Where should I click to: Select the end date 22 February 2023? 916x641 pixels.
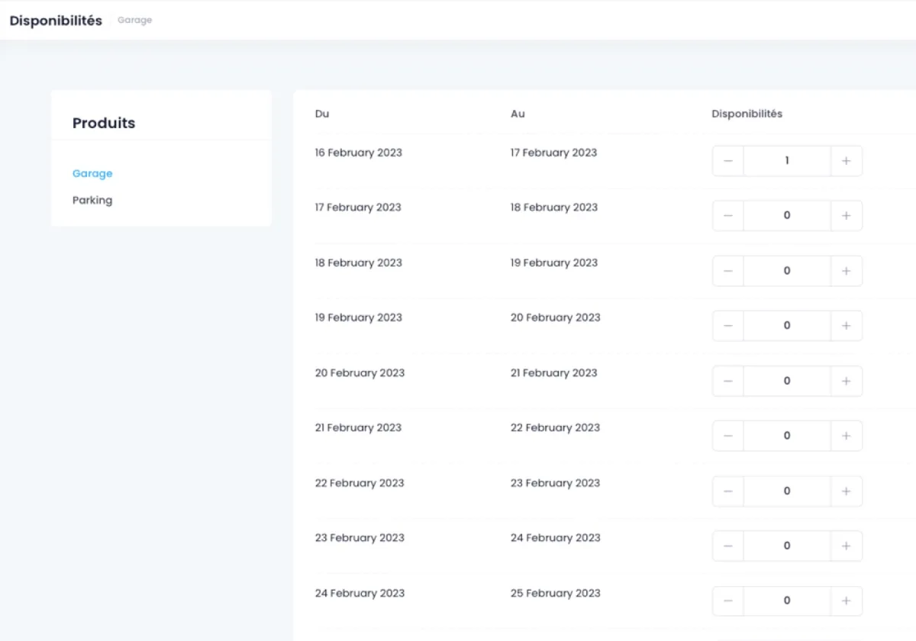point(556,427)
